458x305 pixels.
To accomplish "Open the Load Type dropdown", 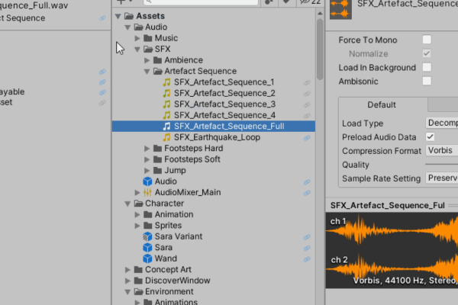I will (441, 123).
